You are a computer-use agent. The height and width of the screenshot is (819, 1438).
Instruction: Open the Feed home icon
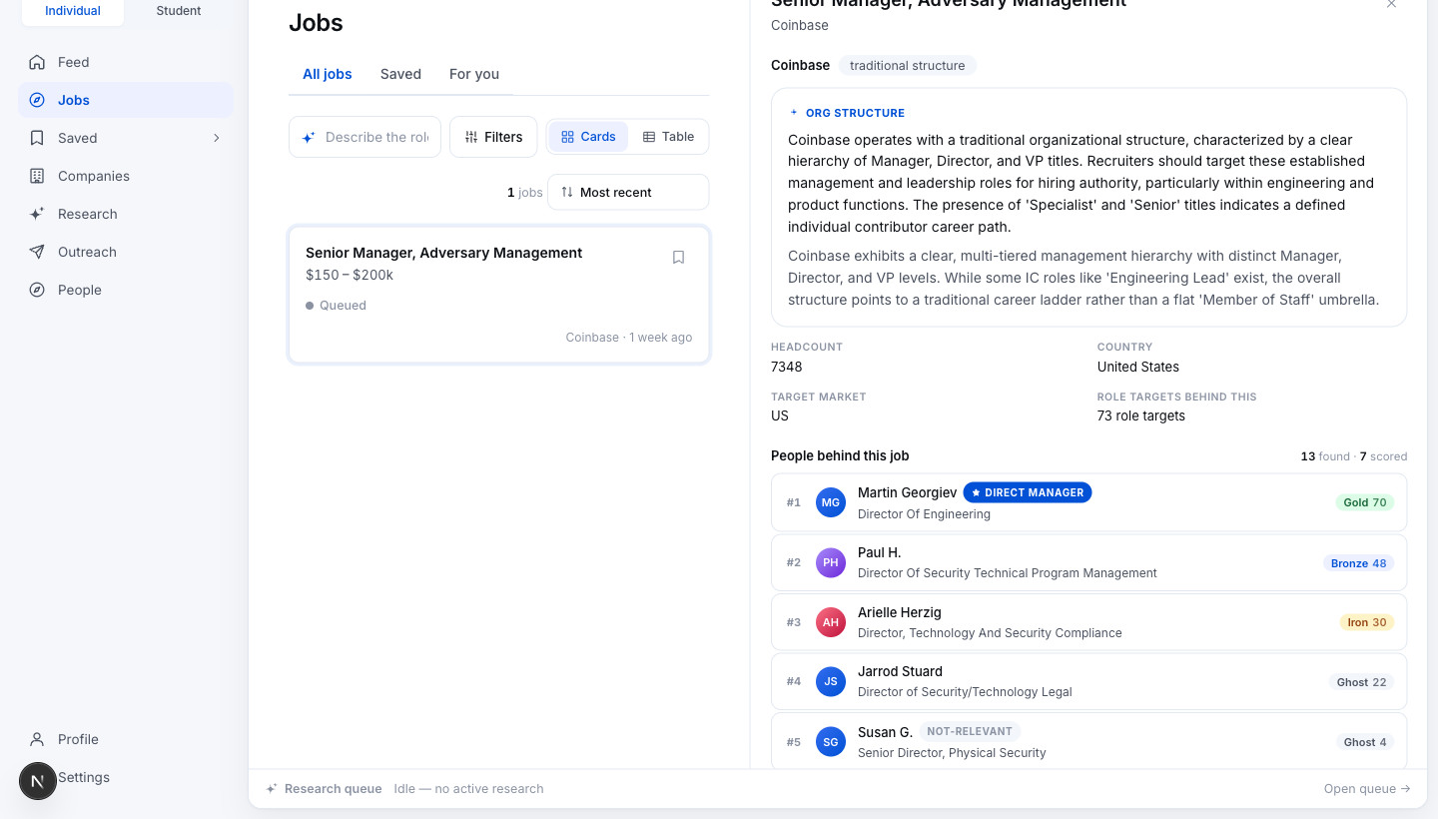tap(37, 62)
